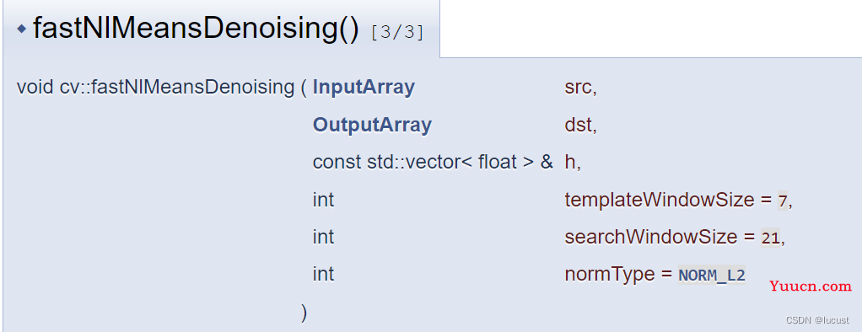Screen dimensions: 862x332
Task: Select the dst parameter name
Action: (x=580, y=126)
